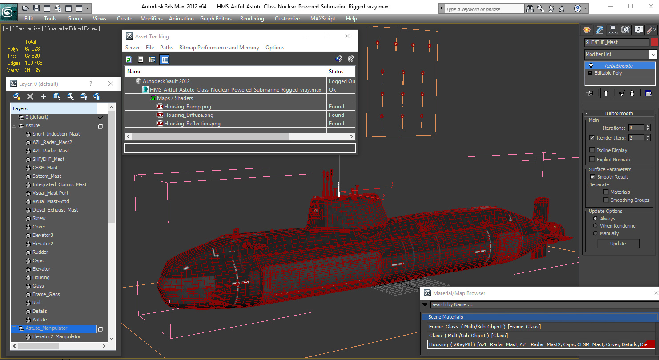This screenshot has width=659, height=360.
Task: Toggle TurboSmooth modifier lightbulb on/off
Action: pos(591,66)
